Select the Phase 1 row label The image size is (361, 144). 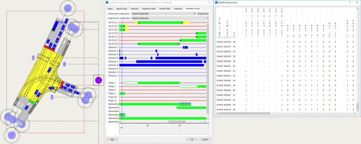[x=112, y=83]
